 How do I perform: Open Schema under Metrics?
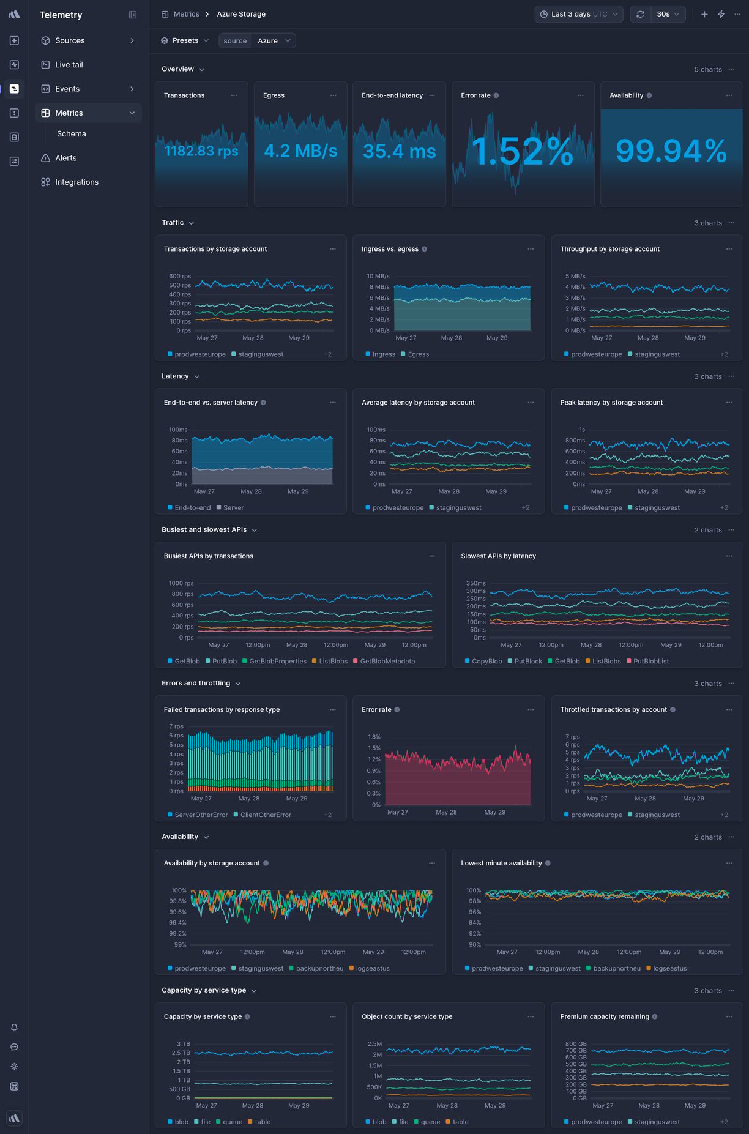click(x=72, y=134)
